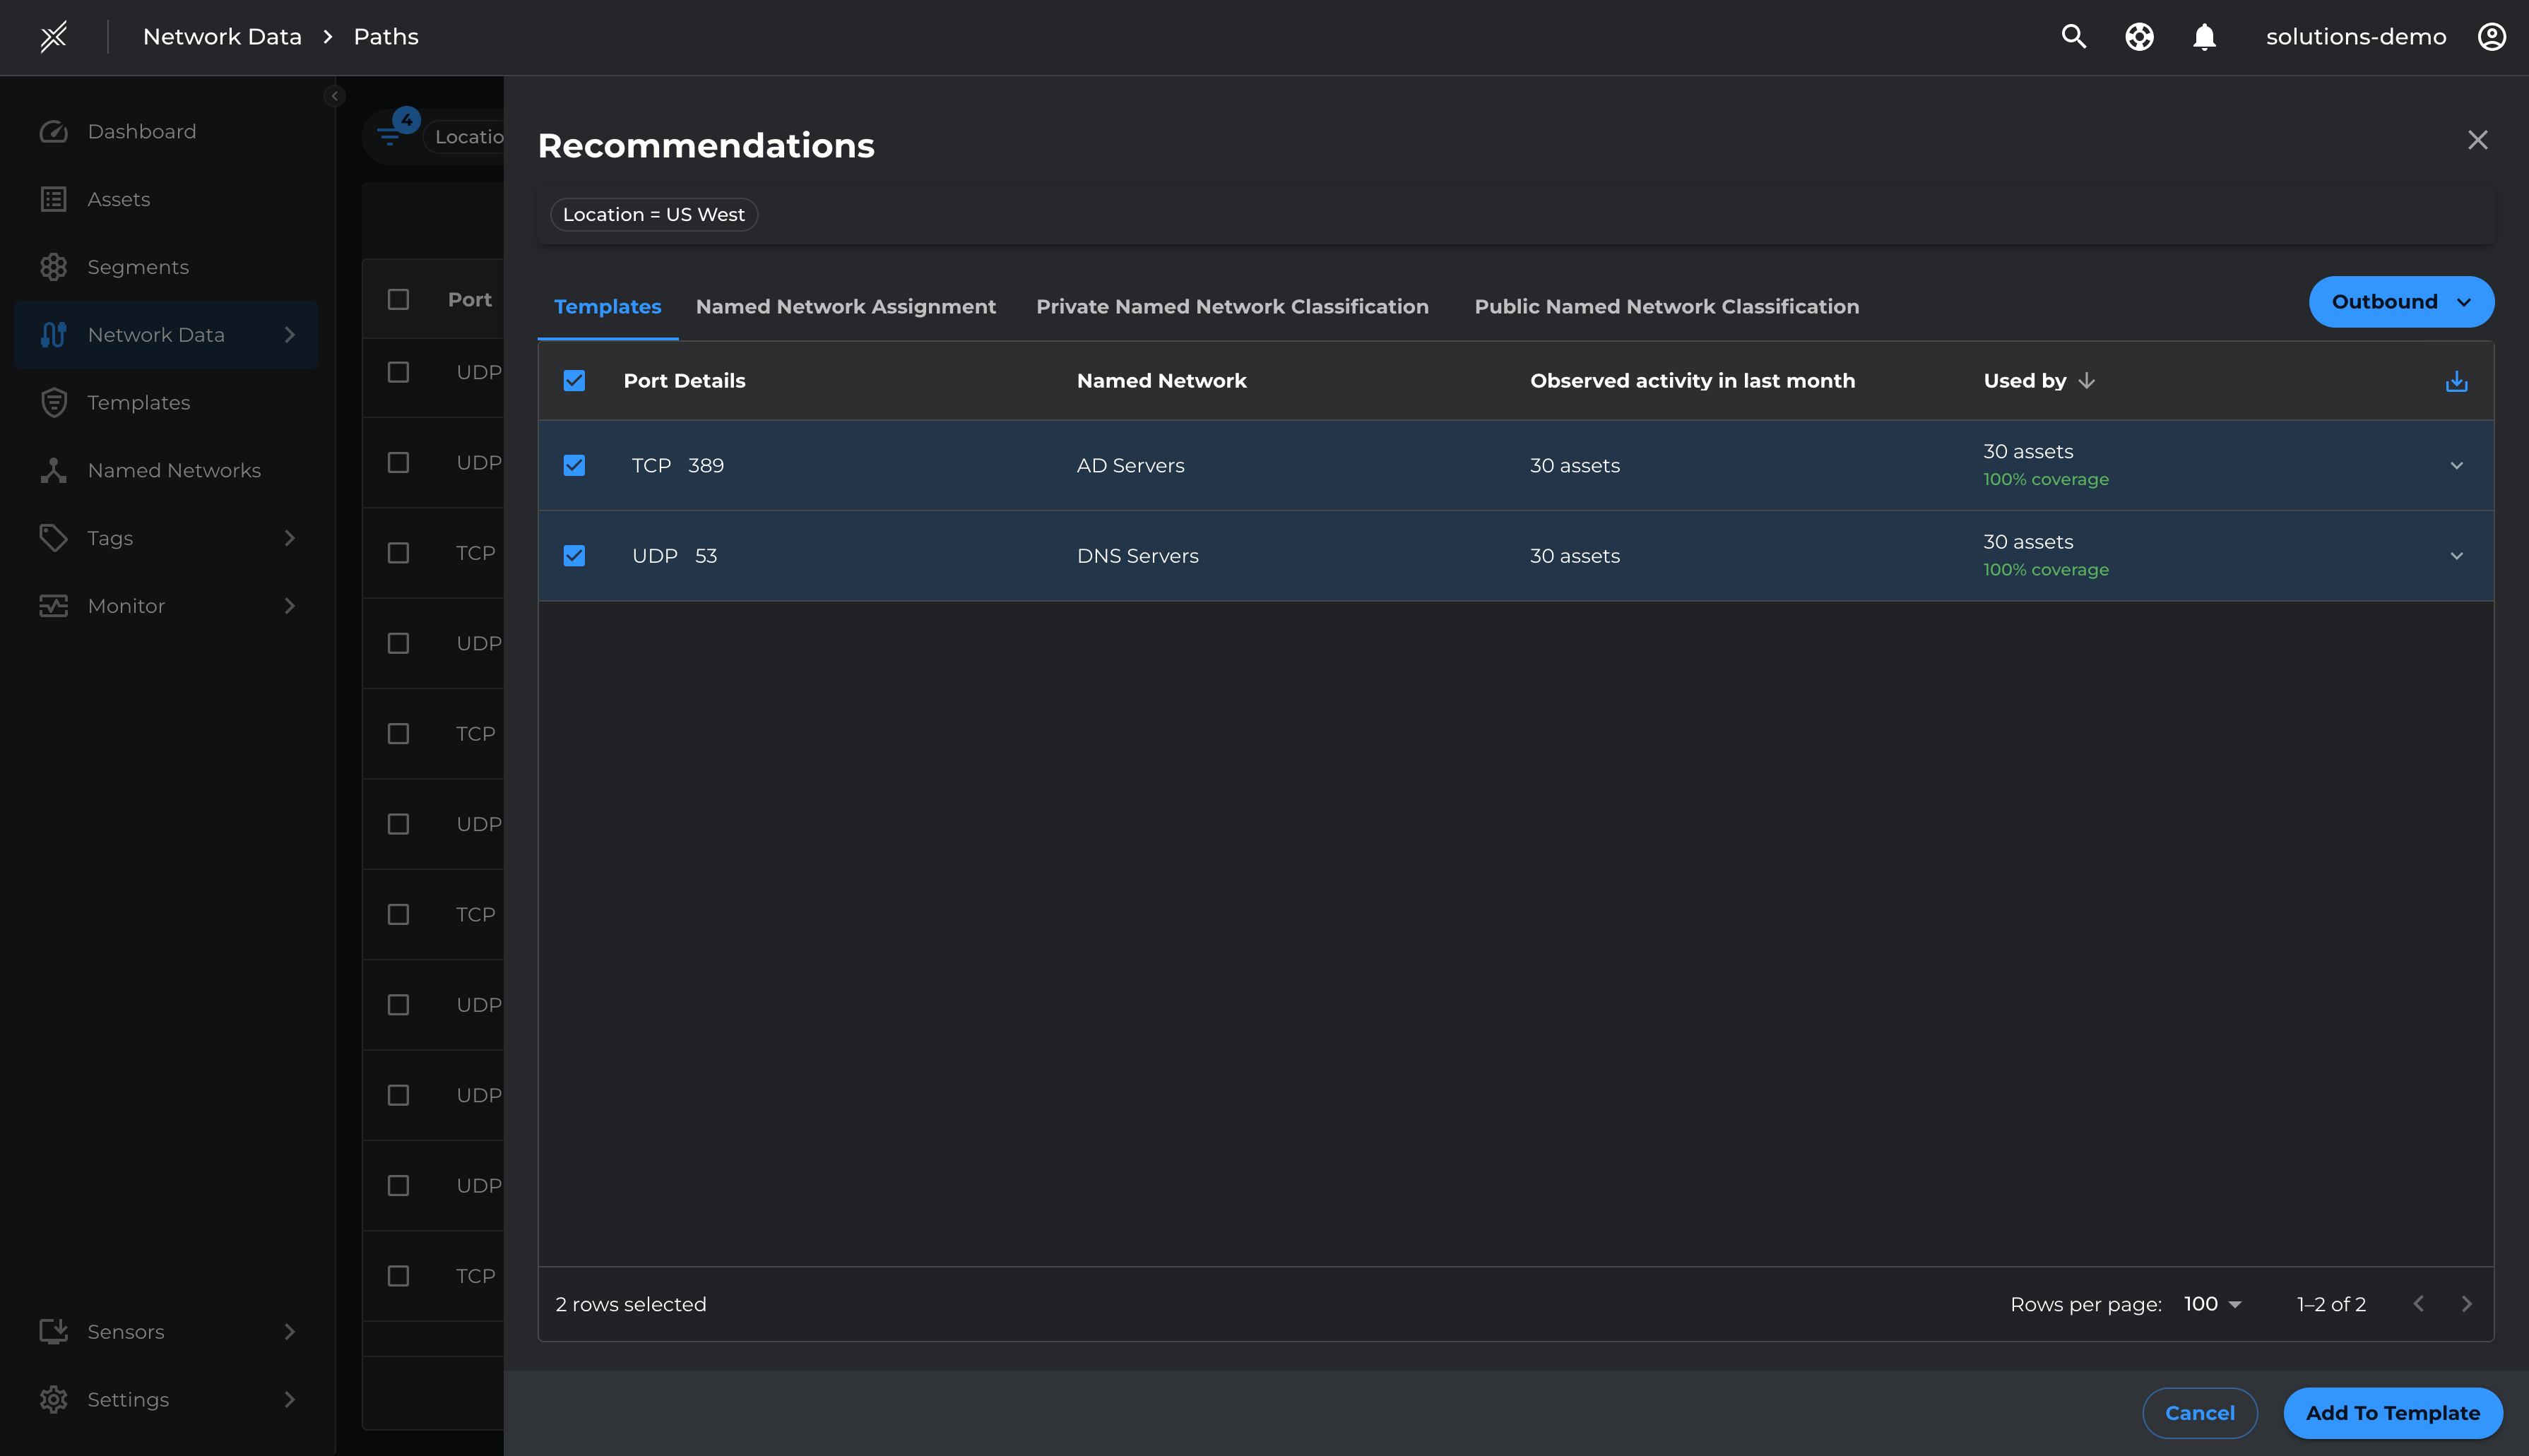Toggle the select-all checkbox in table header

[x=575, y=380]
